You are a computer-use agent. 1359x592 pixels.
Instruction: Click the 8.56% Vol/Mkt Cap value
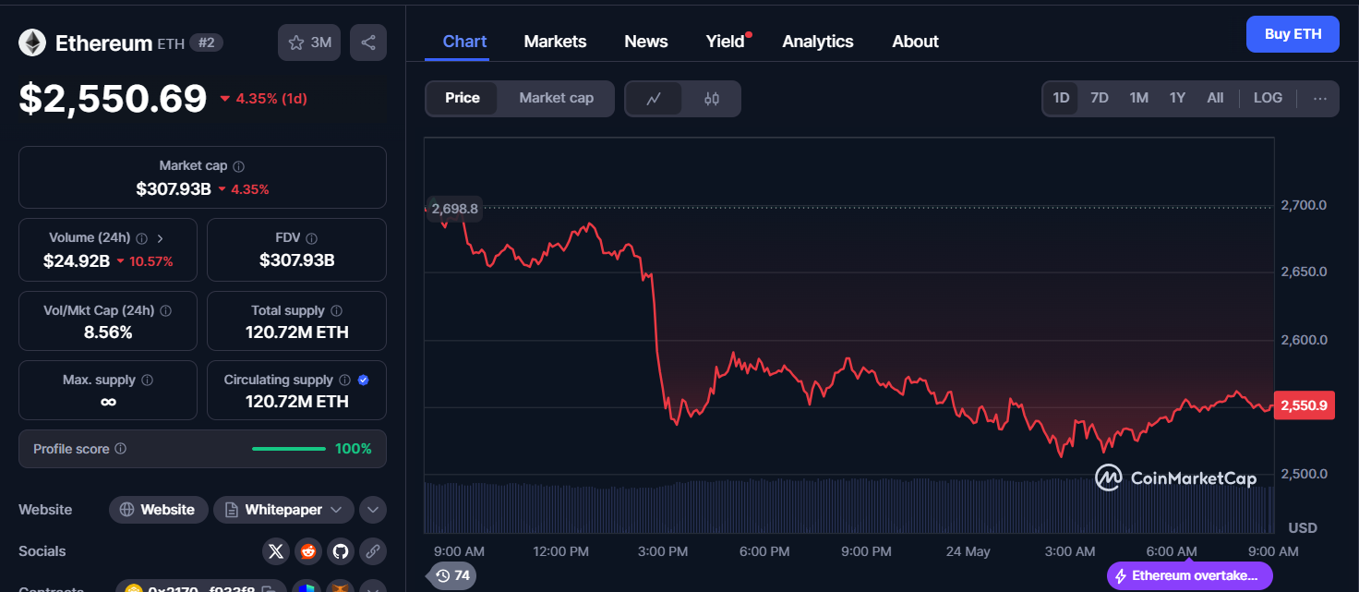[x=108, y=332]
